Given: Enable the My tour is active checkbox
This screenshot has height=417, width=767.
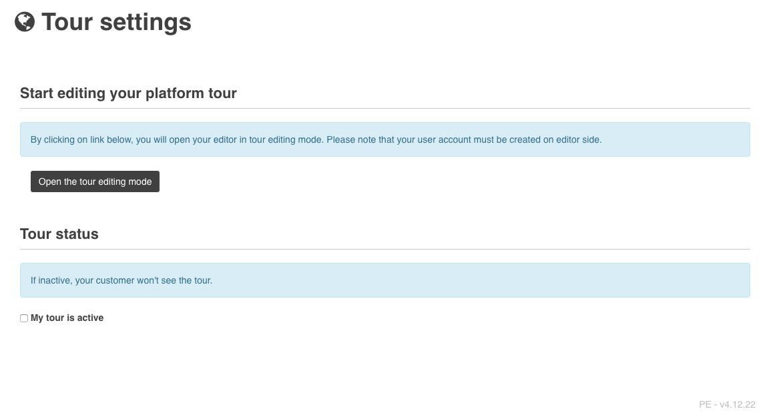Looking at the screenshot, I should point(24,318).
